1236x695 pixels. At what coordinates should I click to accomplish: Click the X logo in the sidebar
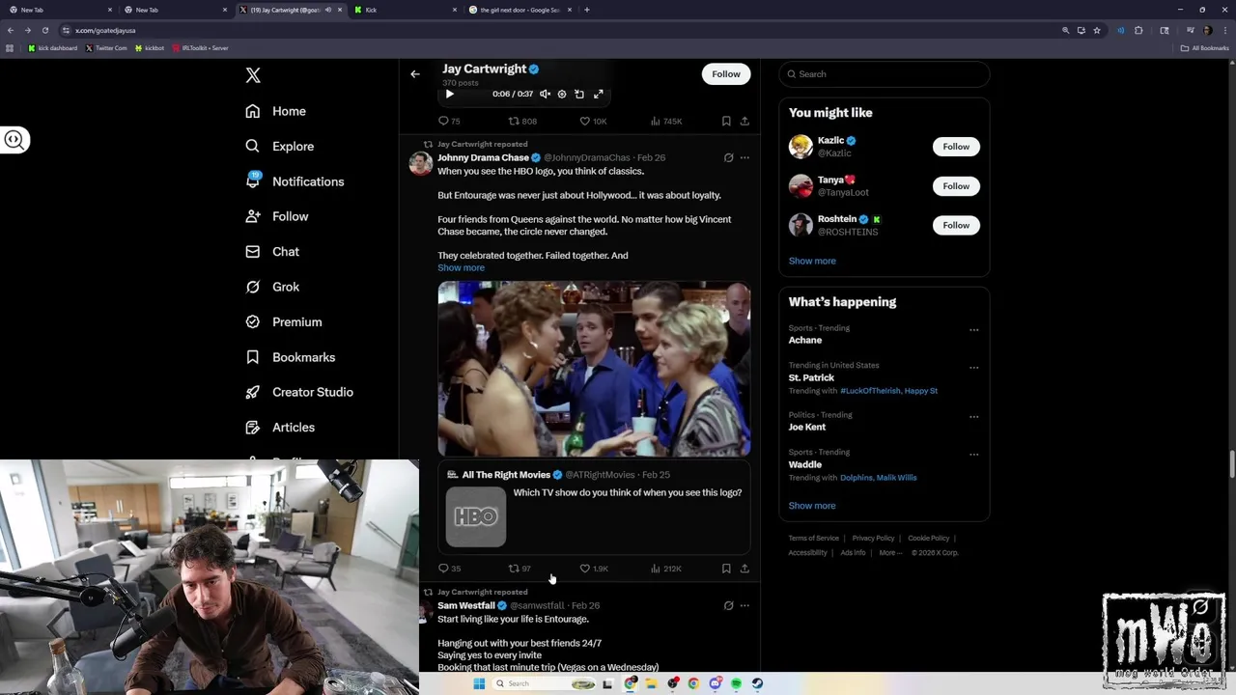pos(253,75)
